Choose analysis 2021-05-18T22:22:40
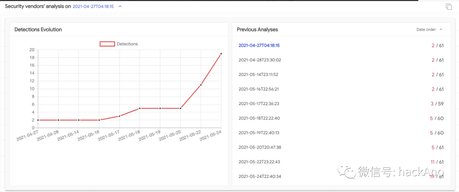Image resolution: width=459 pixels, height=192 pixels. (259, 118)
